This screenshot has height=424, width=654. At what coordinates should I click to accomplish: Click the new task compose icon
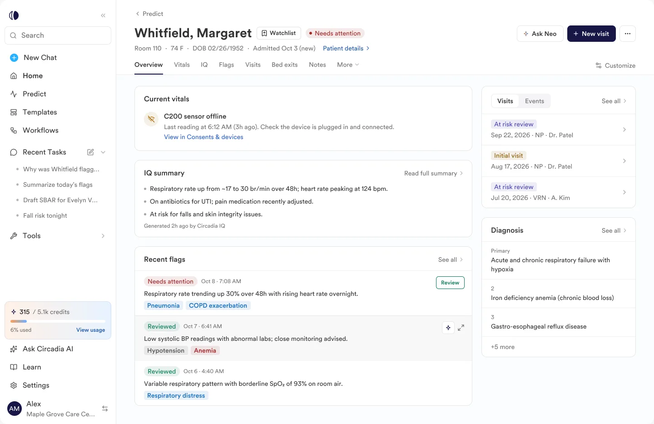[x=90, y=152]
